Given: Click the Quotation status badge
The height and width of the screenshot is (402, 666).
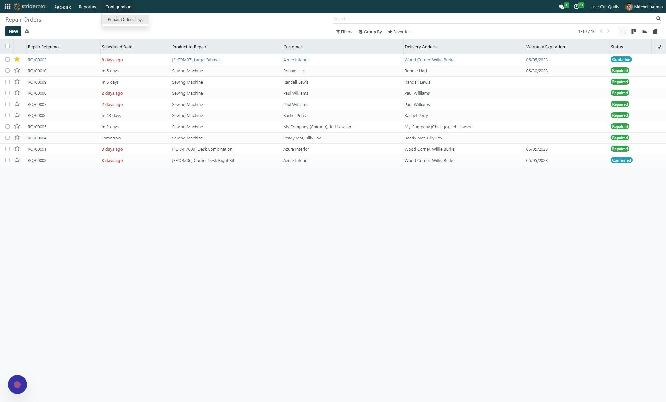Looking at the screenshot, I should (x=621, y=60).
